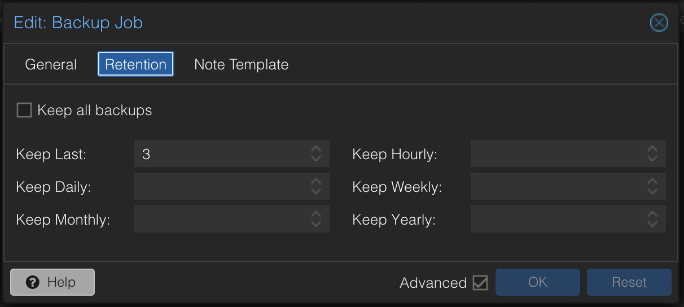
Task: Uncheck the Advanced checkbox
Action: pyautogui.click(x=480, y=282)
